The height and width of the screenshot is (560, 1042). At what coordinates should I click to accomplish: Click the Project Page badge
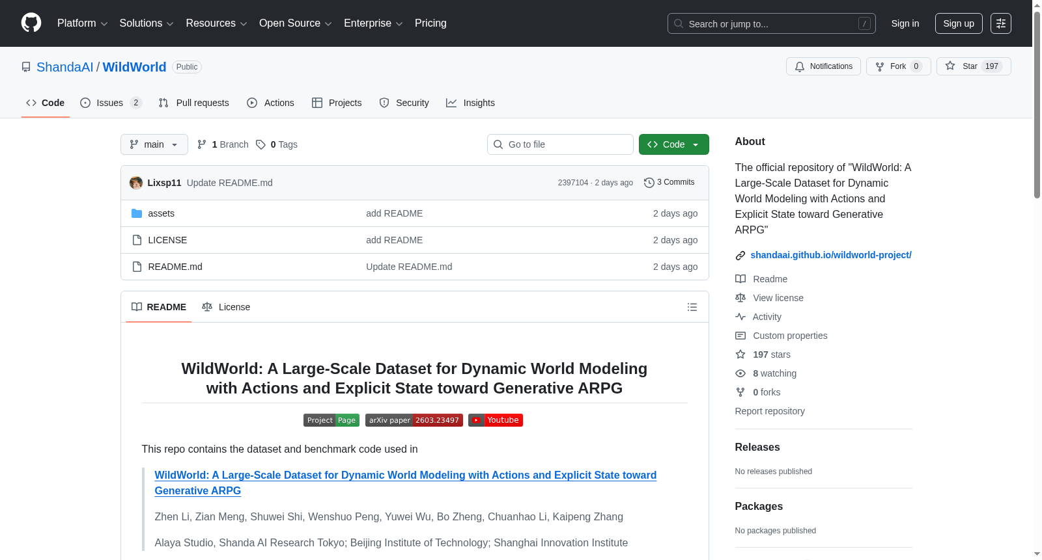[331, 420]
